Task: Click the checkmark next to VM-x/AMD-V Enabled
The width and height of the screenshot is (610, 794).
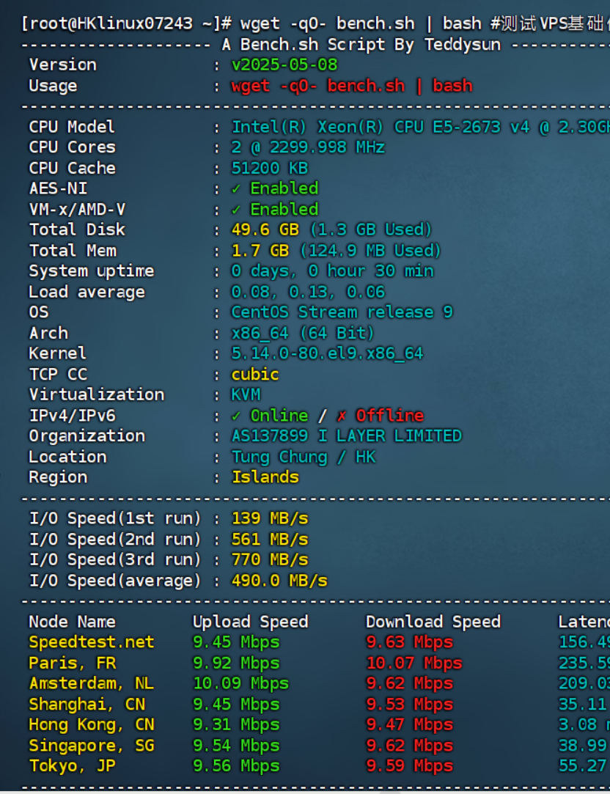Action: point(236,209)
